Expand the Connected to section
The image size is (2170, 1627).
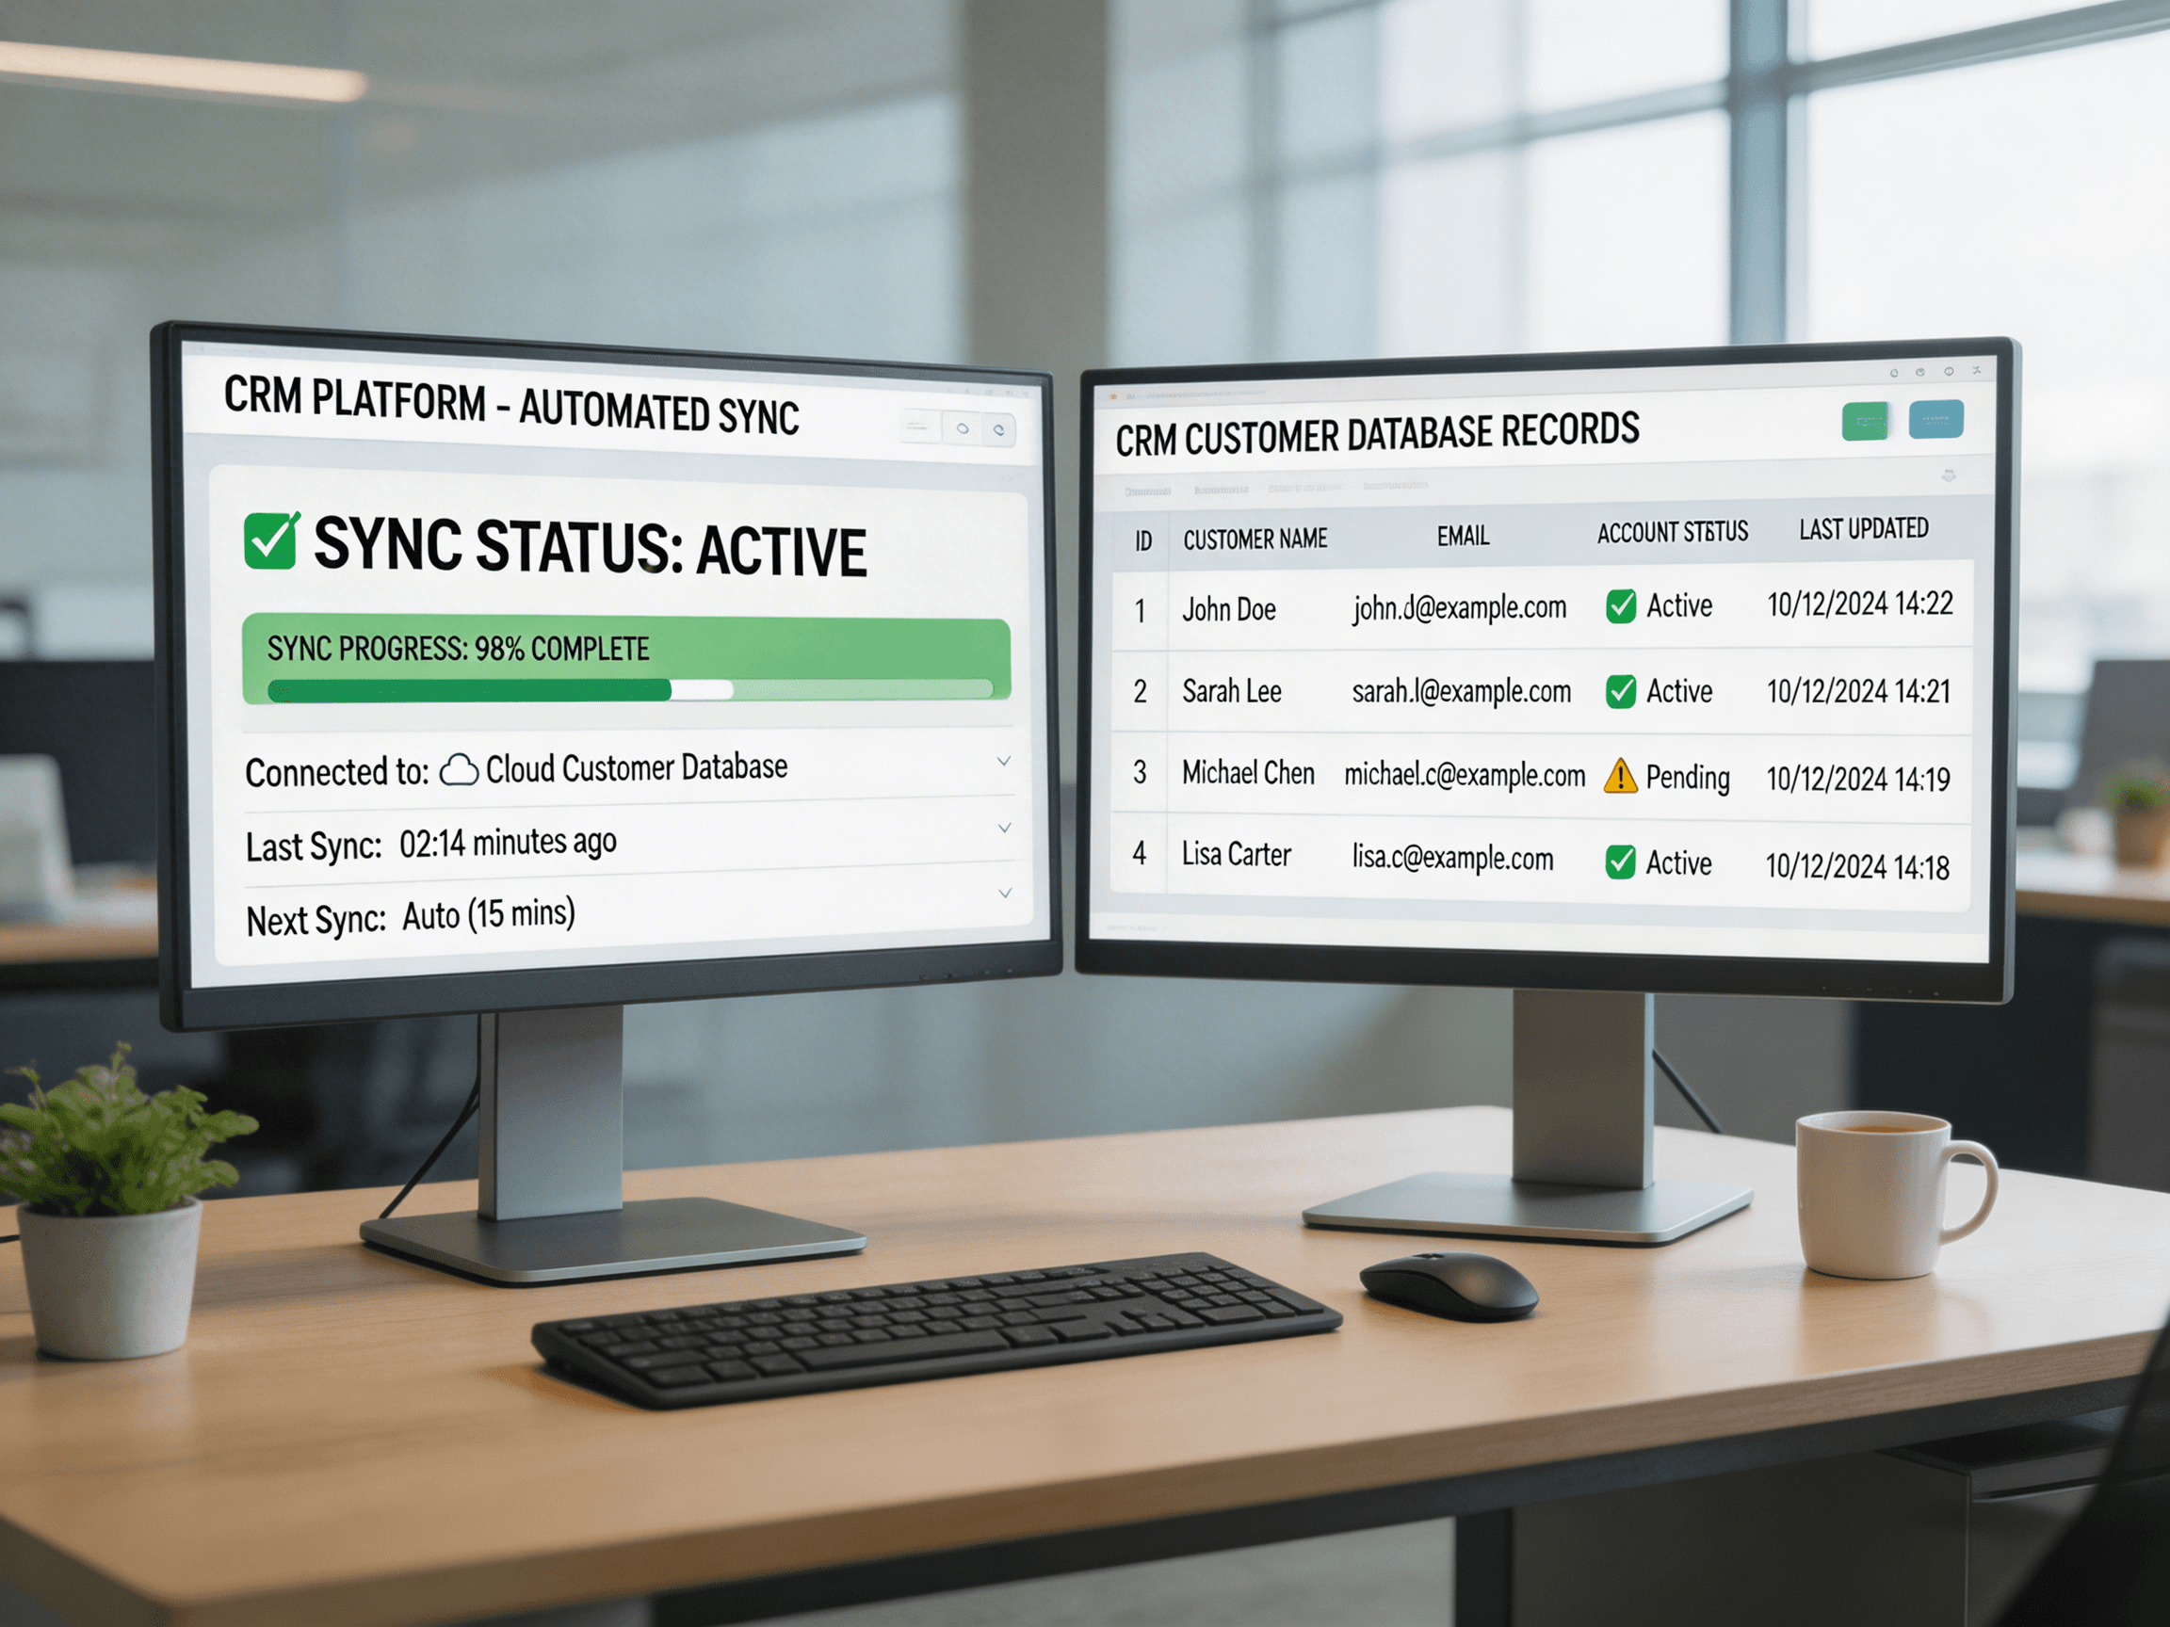tap(1003, 761)
